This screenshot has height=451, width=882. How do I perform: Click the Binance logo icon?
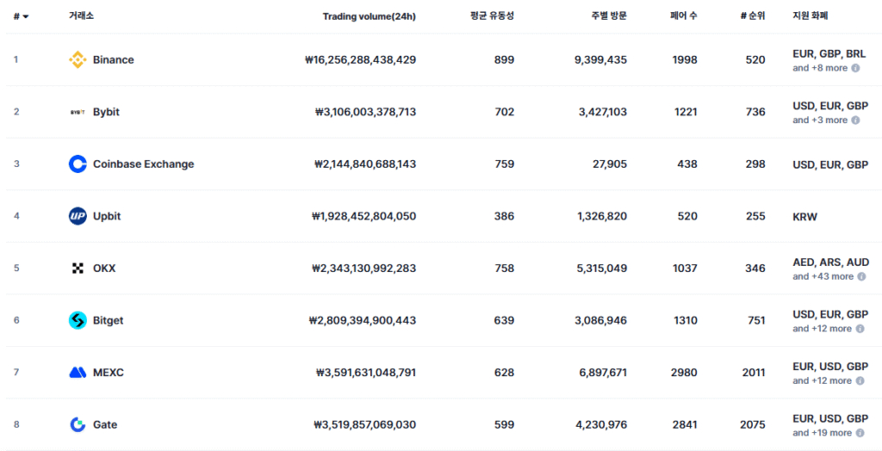(78, 60)
